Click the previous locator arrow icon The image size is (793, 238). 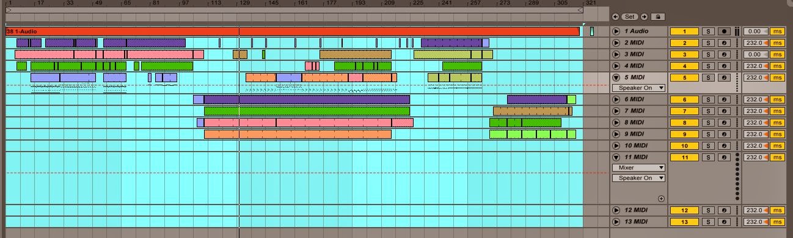tap(615, 17)
